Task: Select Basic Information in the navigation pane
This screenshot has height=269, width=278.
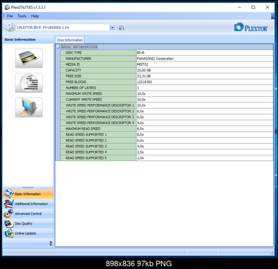Action: point(28,194)
